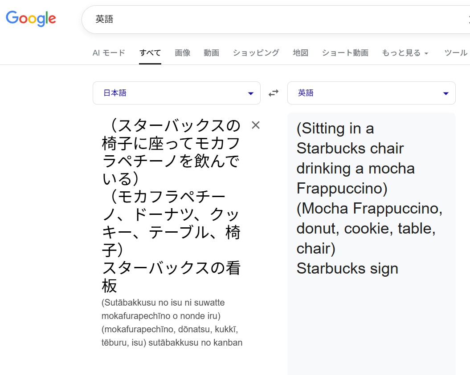
Task: Click the 'Starbucks sign' translated line
Action: [347, 269]
